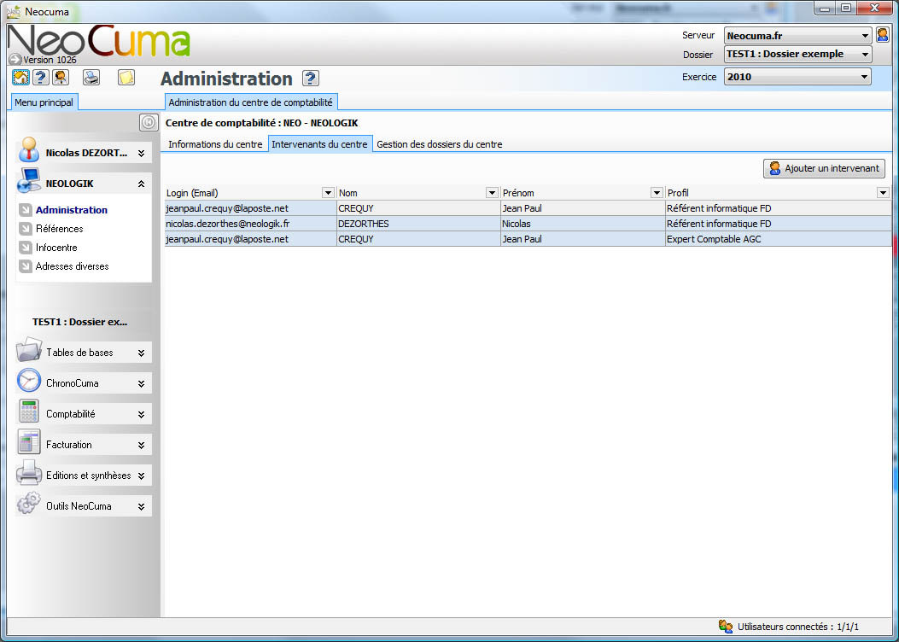Switch to Gestion des dossiers du centre tab

[439, 144]
